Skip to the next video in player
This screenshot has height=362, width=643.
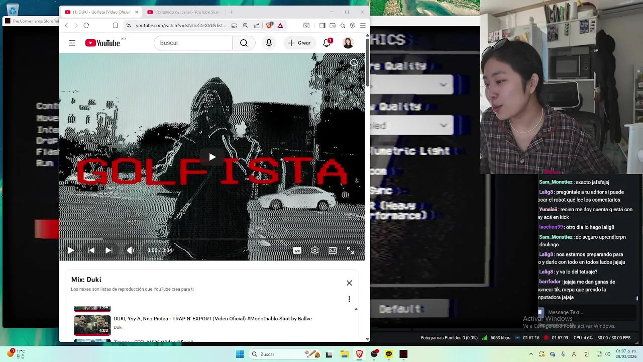(108, 250)
